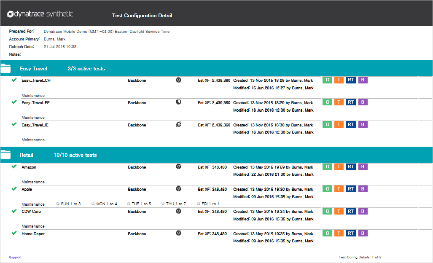Click the orange T button for Home Depot
Screen dimensions: 433x263
pos(339,233)
